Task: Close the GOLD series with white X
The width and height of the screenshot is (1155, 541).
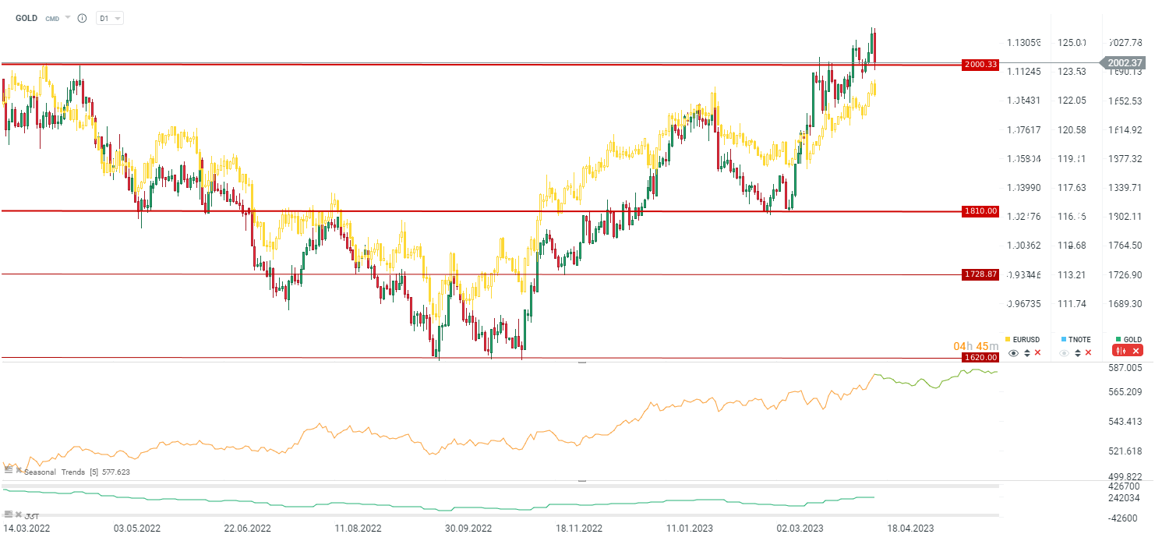Action: (1136, 352)
